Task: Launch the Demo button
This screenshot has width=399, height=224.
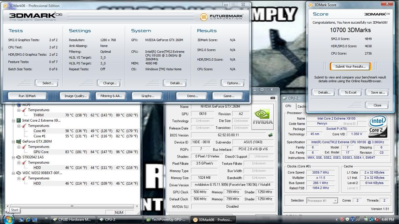Action: click(192, 96)
